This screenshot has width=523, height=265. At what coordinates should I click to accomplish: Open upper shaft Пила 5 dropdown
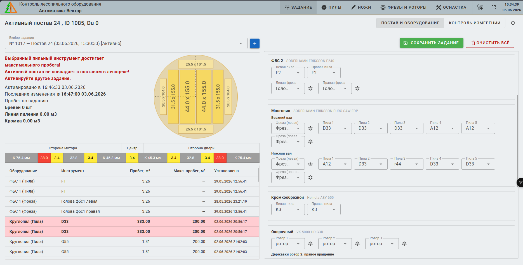pyautogui.click(x=478, y=128)
